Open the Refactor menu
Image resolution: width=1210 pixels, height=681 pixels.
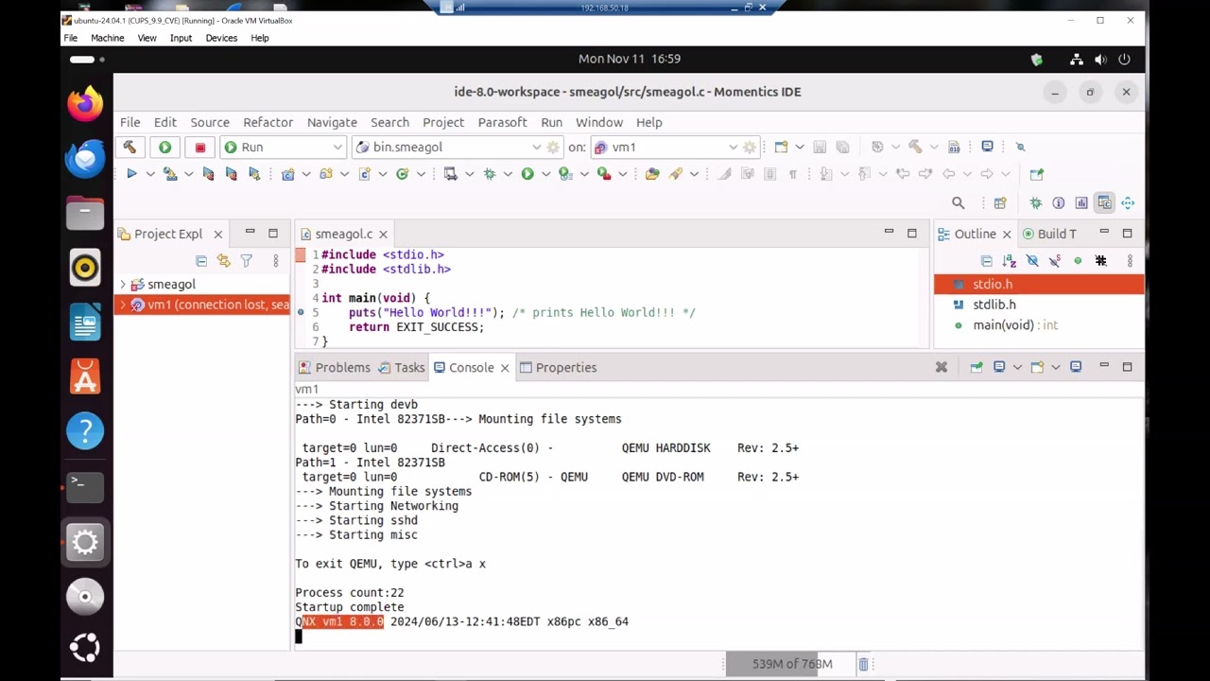268,122
